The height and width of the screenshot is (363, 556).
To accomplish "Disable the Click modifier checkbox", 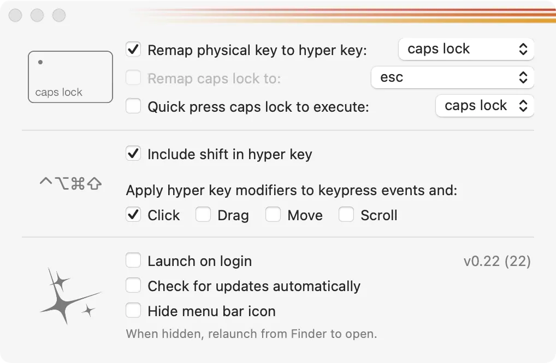I will point(133,215).
